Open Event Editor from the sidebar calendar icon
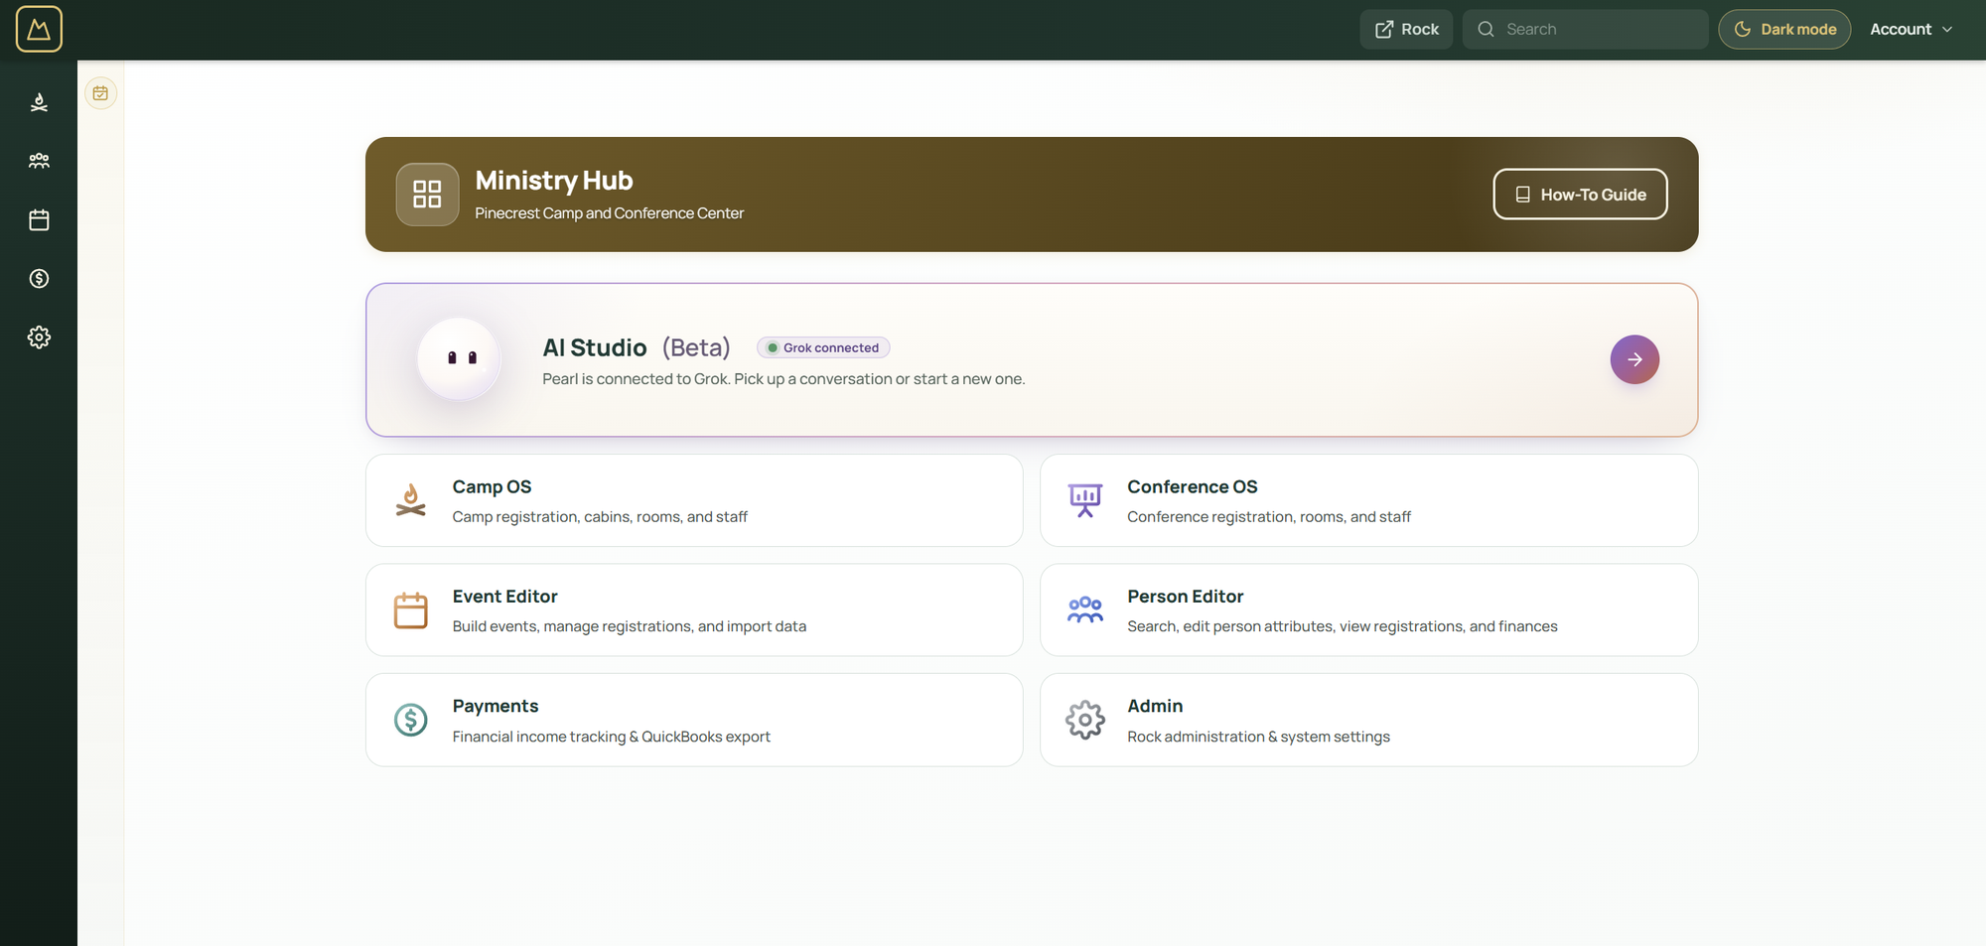Image resolution: width=1986 pixels, height=946 pixels. tap(39, 219)
